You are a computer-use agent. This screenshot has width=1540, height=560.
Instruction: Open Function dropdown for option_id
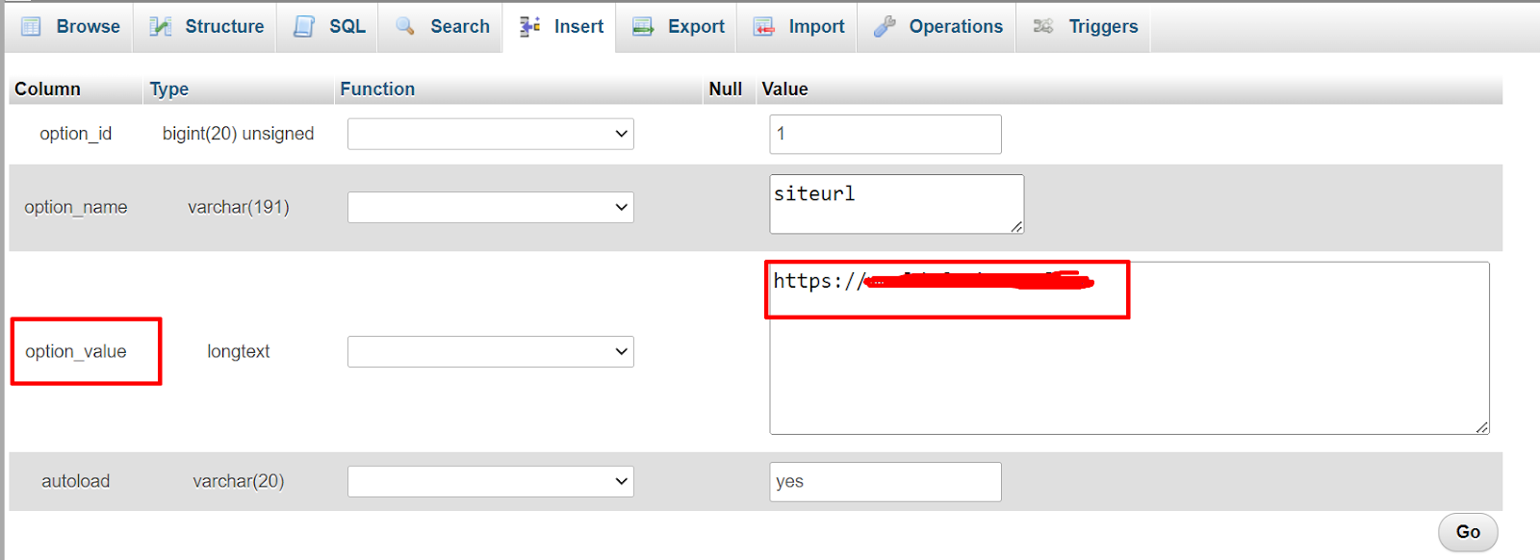pos(490,134)
